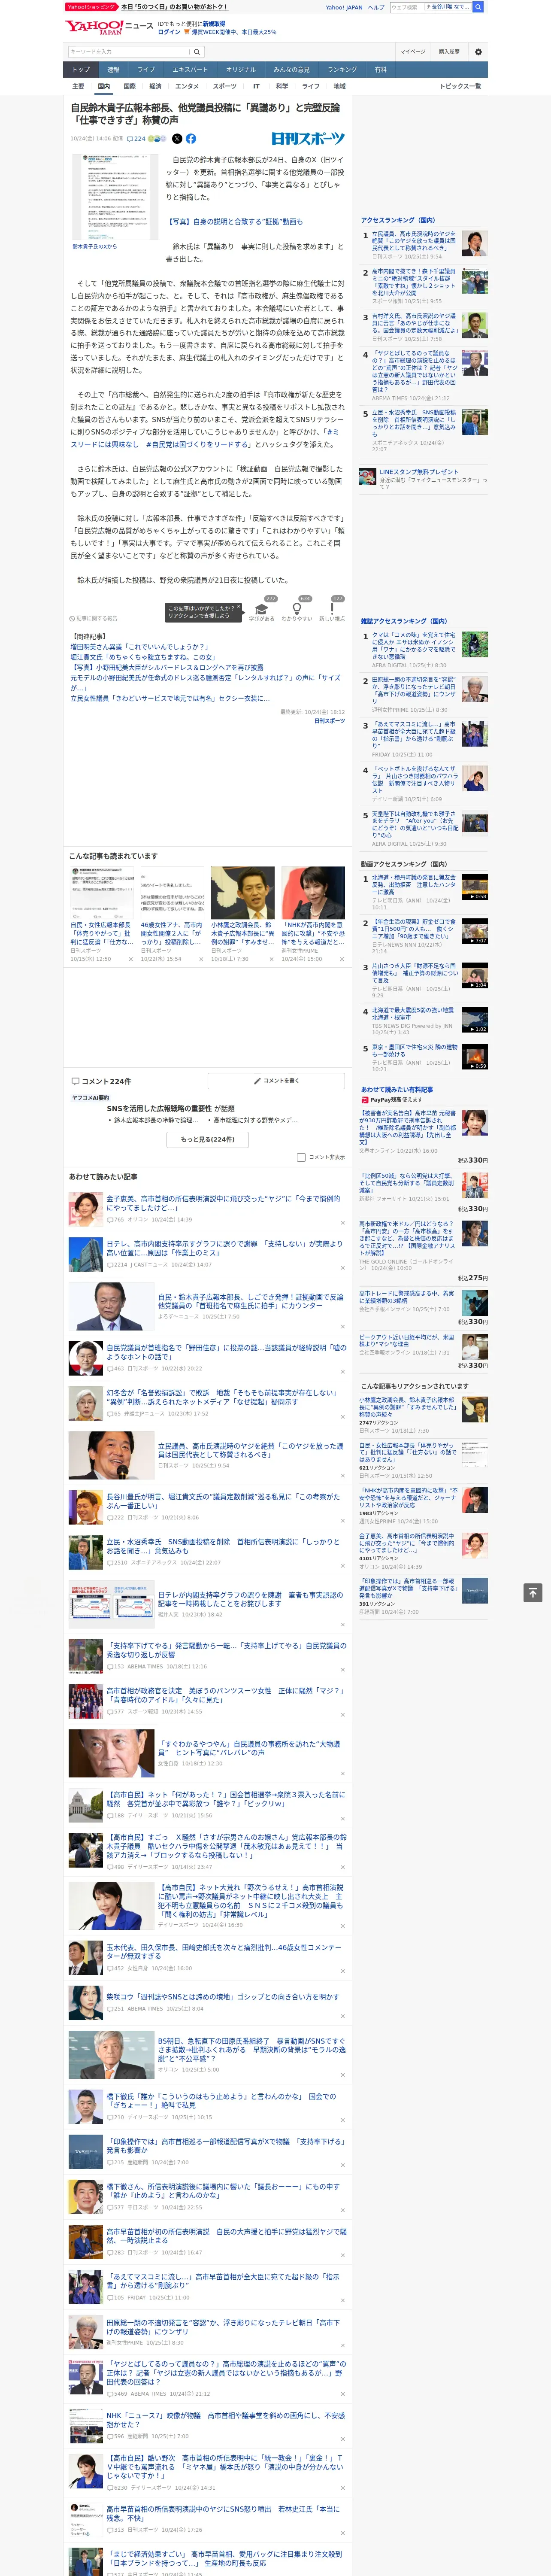
Task: Click the search magnifier button beside keyword field
Action: pyautogui.click(x=197, y=51)
